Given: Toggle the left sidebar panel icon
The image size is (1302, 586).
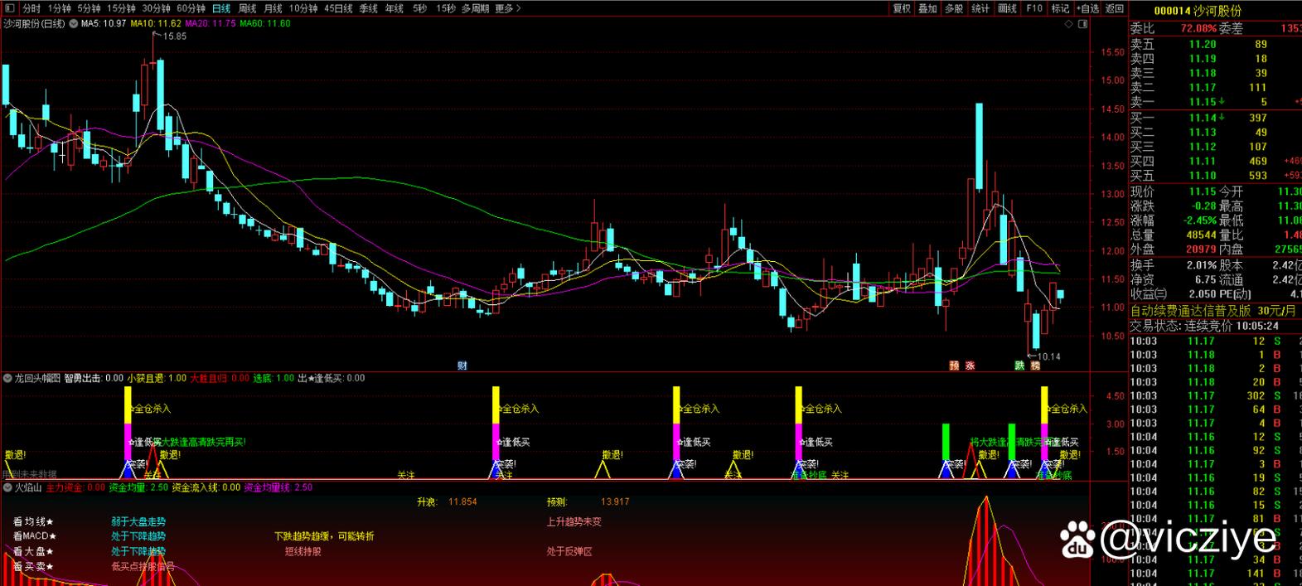Looking at the screenshot, I should [x=8, y=8].
